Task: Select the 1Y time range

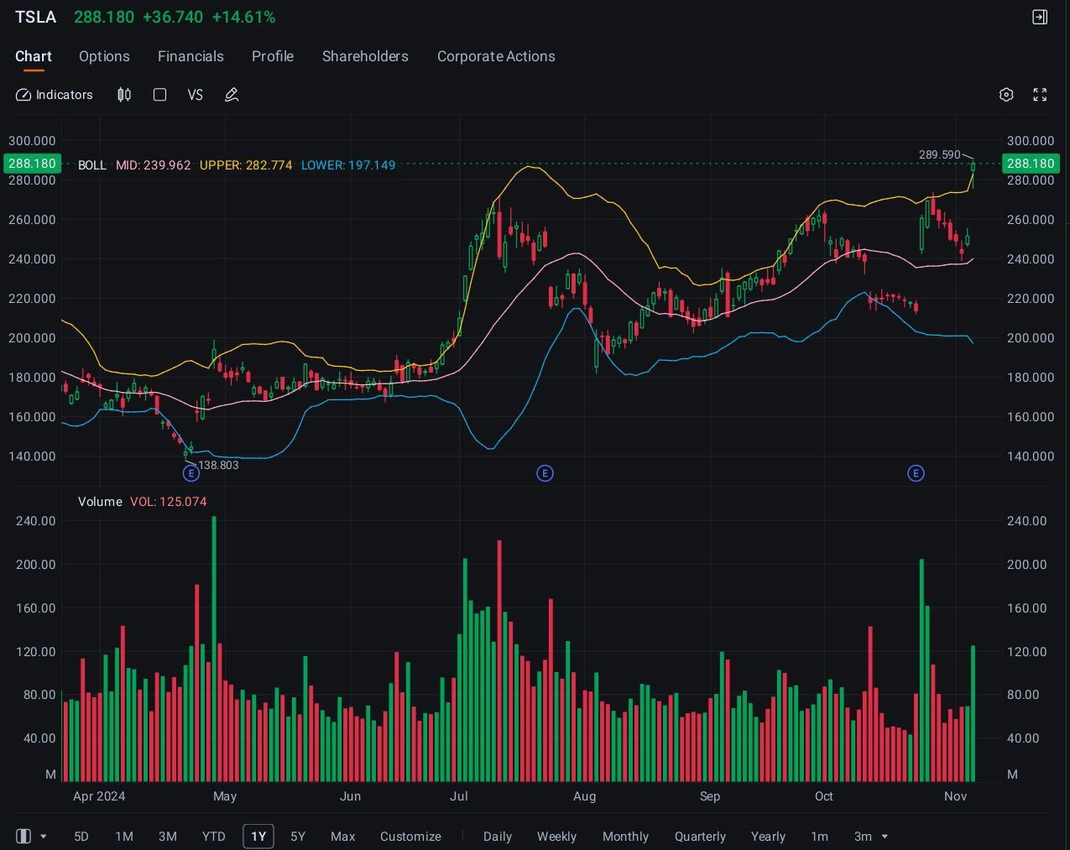Action: (x=258, y=837)
